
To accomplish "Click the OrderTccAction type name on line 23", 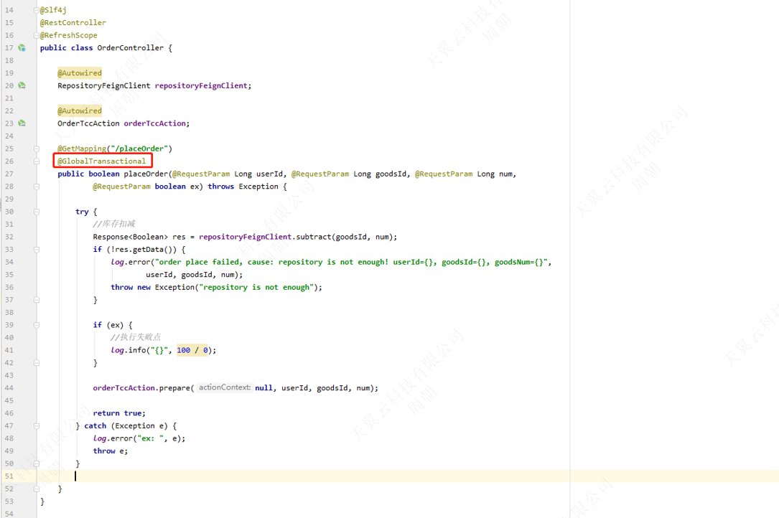I will 88,123.
